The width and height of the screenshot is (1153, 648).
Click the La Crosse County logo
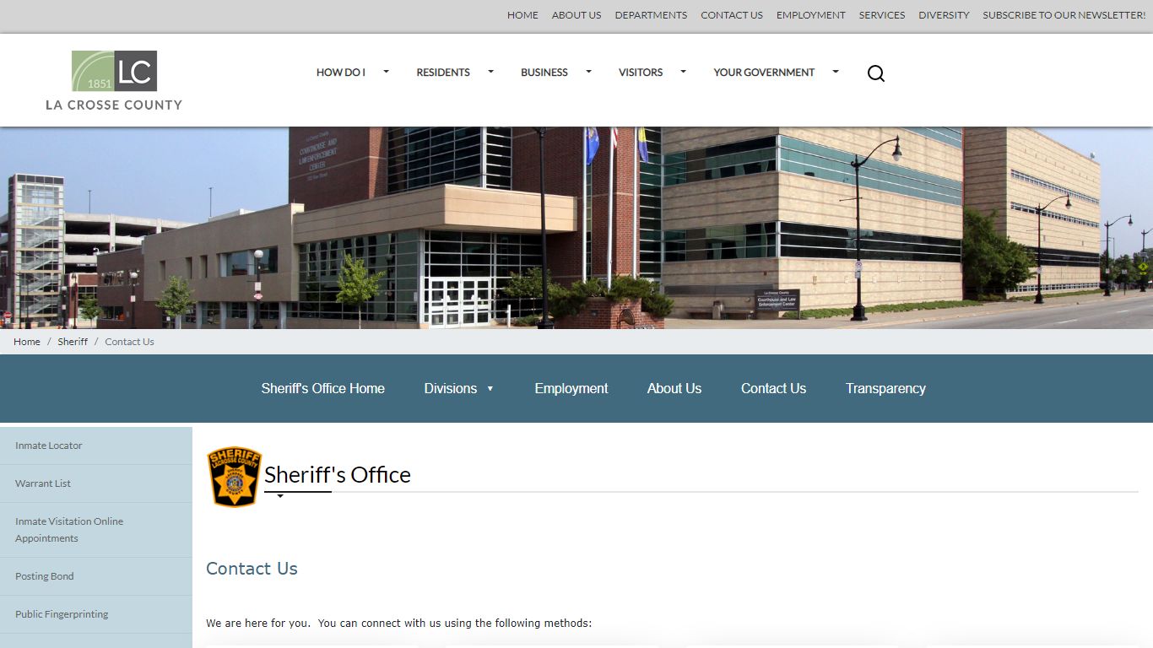click(x=114, y=80)
